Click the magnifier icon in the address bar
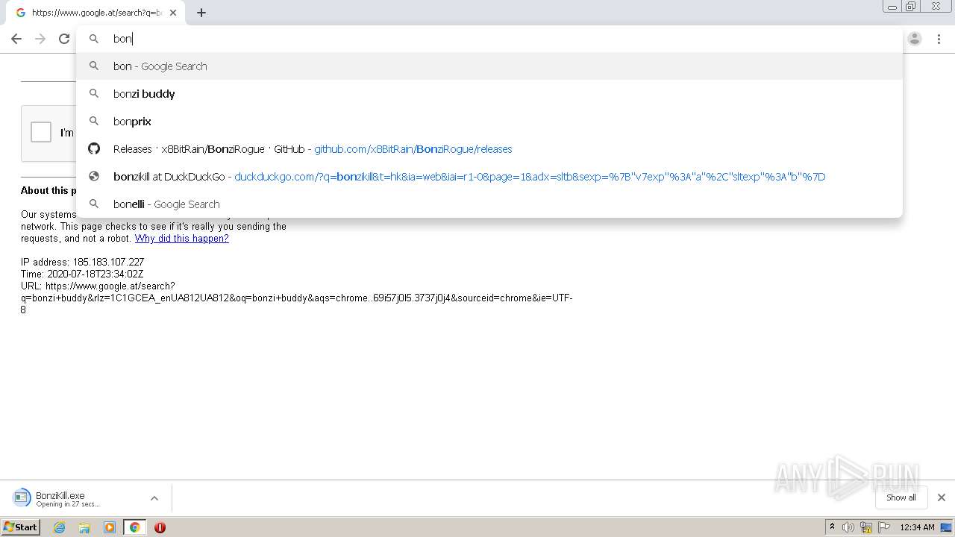Image resolution: width=955 pixels, height=537 pixels. click(x=94, y=39)
